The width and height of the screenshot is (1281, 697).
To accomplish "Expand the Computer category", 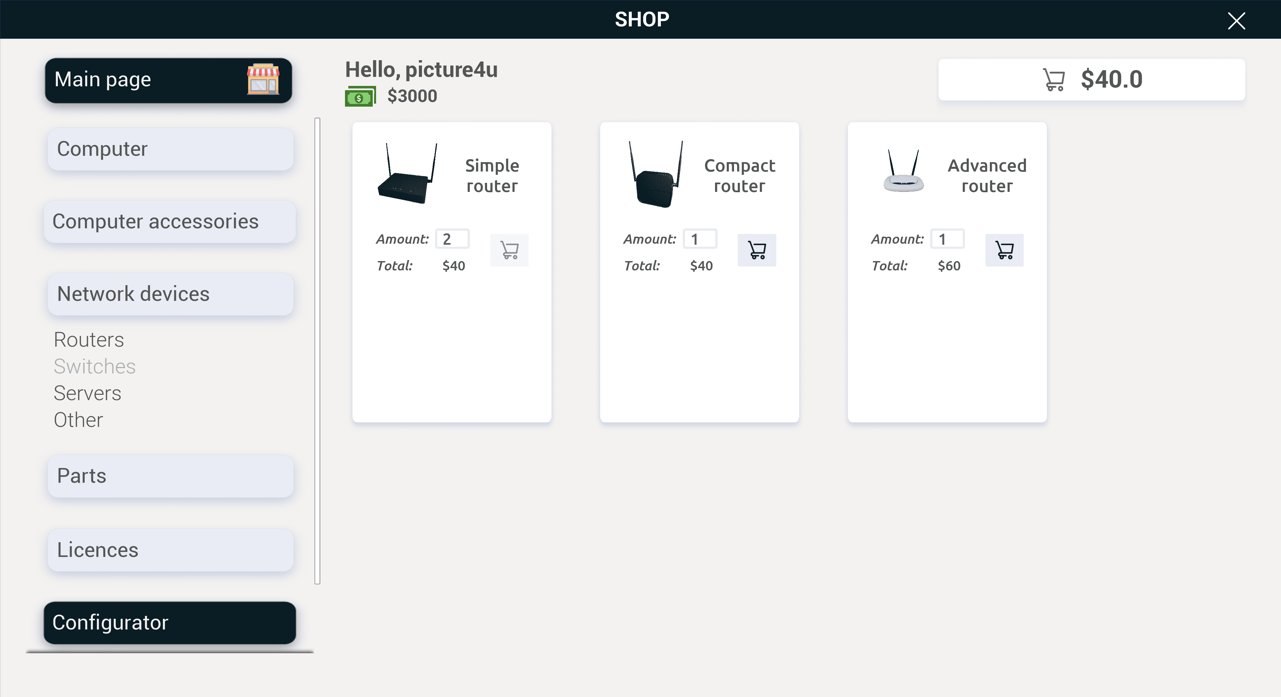I will 170,149.
